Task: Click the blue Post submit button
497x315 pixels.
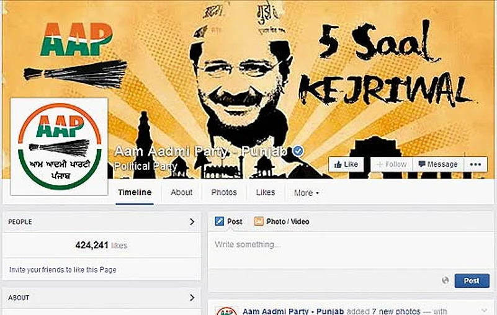Action: (472, 280)
